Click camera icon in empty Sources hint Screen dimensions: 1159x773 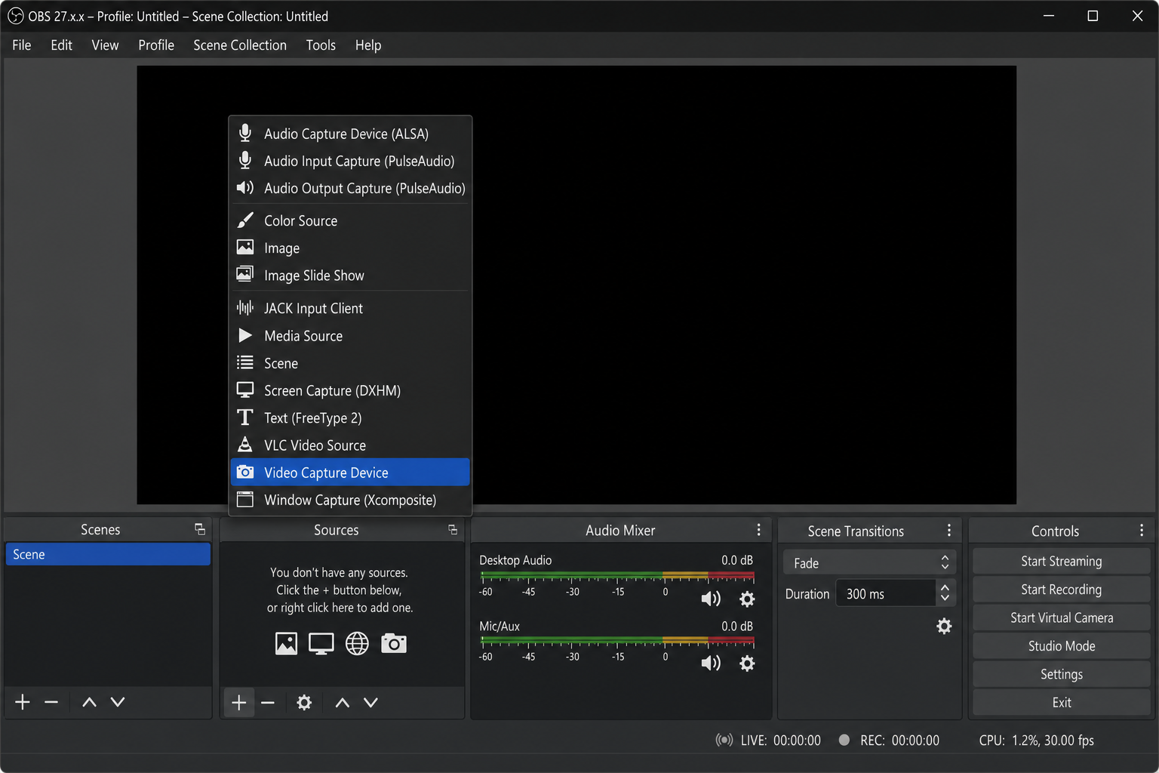click(x=393, y=644)
